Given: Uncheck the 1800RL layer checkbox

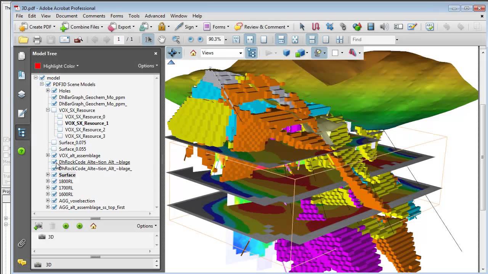Looking at the screenshot, I should click(54, 182).
